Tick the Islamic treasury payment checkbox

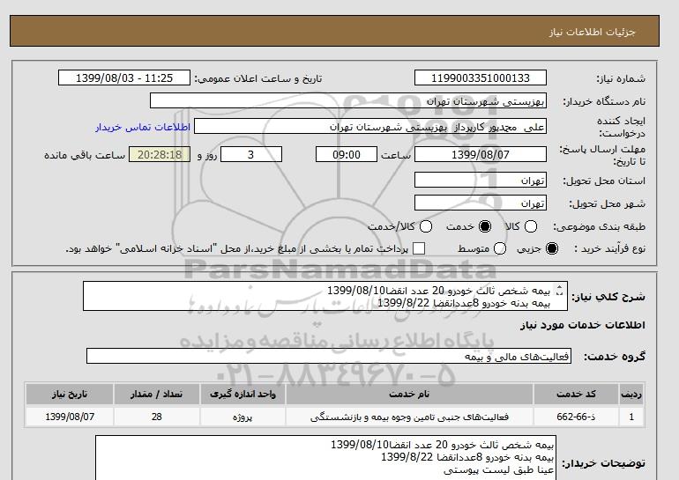pyautogui.click(x=419, y=248)
